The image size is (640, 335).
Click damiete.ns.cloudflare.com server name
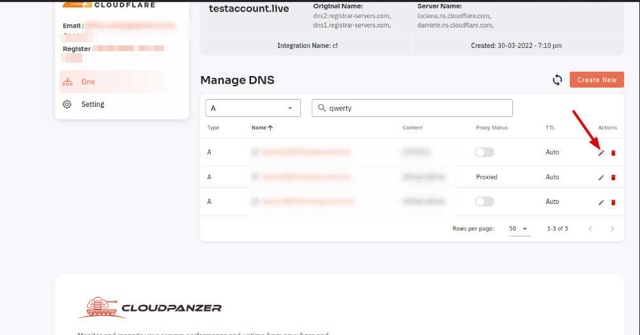click(x=455, y=25)
